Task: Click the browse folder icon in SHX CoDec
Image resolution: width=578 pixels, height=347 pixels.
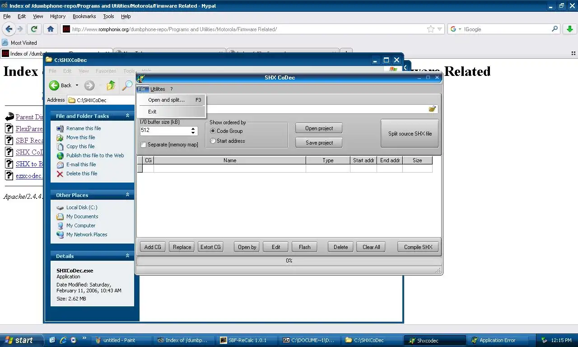Action: (432, 109)
